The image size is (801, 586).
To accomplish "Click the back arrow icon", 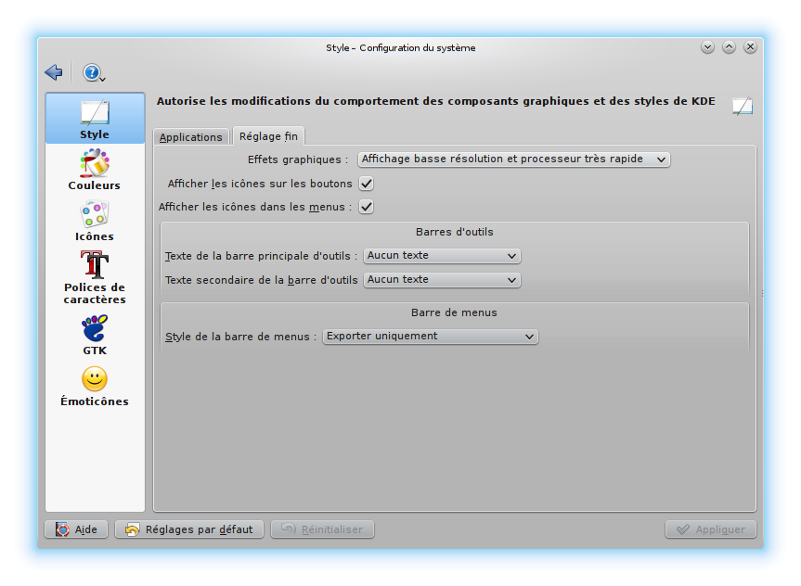I will point(54,72).
